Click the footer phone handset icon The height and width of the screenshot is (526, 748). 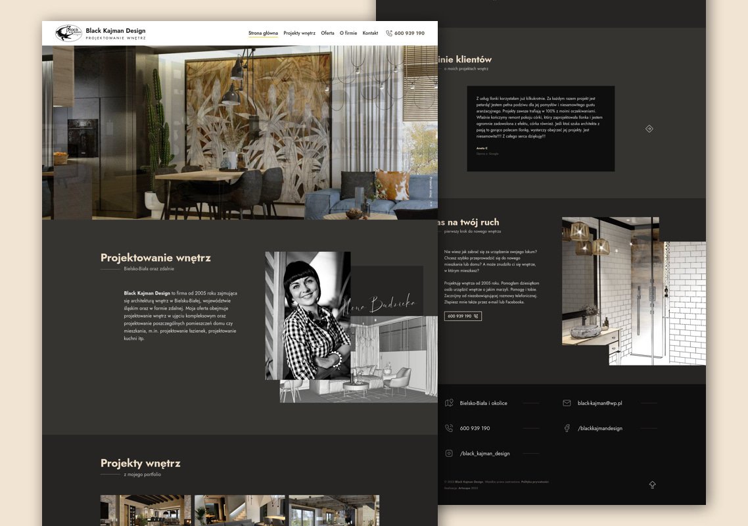[449, 428]
